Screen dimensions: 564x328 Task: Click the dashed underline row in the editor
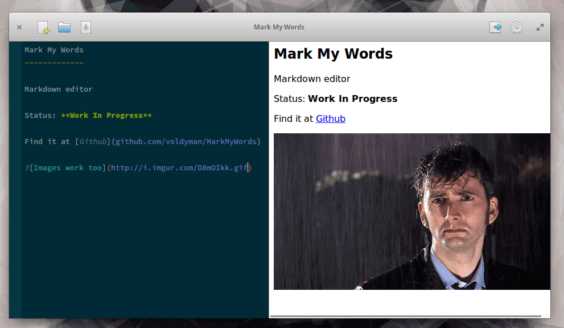point(54,63)
